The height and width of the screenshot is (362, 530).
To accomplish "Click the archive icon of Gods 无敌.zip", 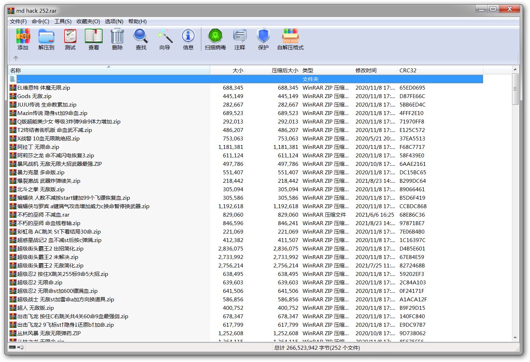I will click(13, 96).
